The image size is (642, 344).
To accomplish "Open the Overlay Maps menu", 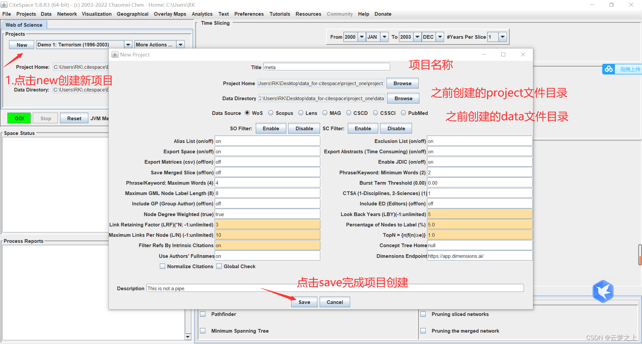I will [x=170, y=14].
